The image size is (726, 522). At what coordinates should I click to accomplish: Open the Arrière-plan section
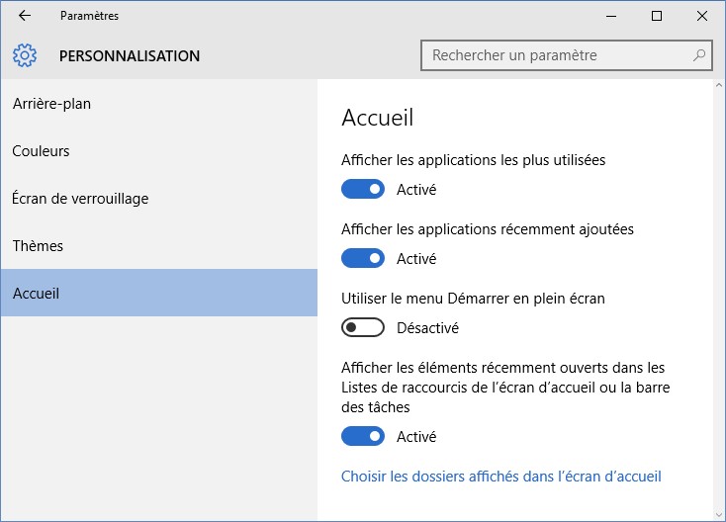pyautogui.click(x=52, y=103)
